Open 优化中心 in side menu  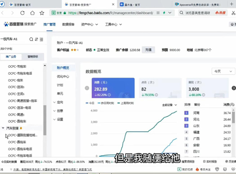pos(63,76)
